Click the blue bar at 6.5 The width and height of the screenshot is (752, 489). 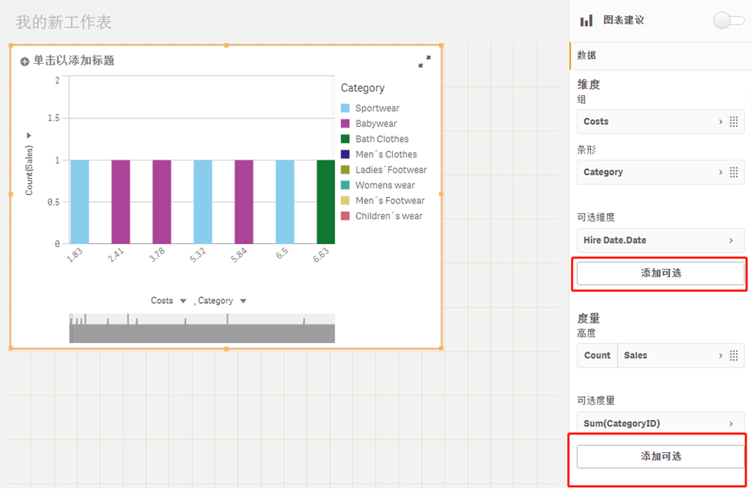(x=285, y=202)
